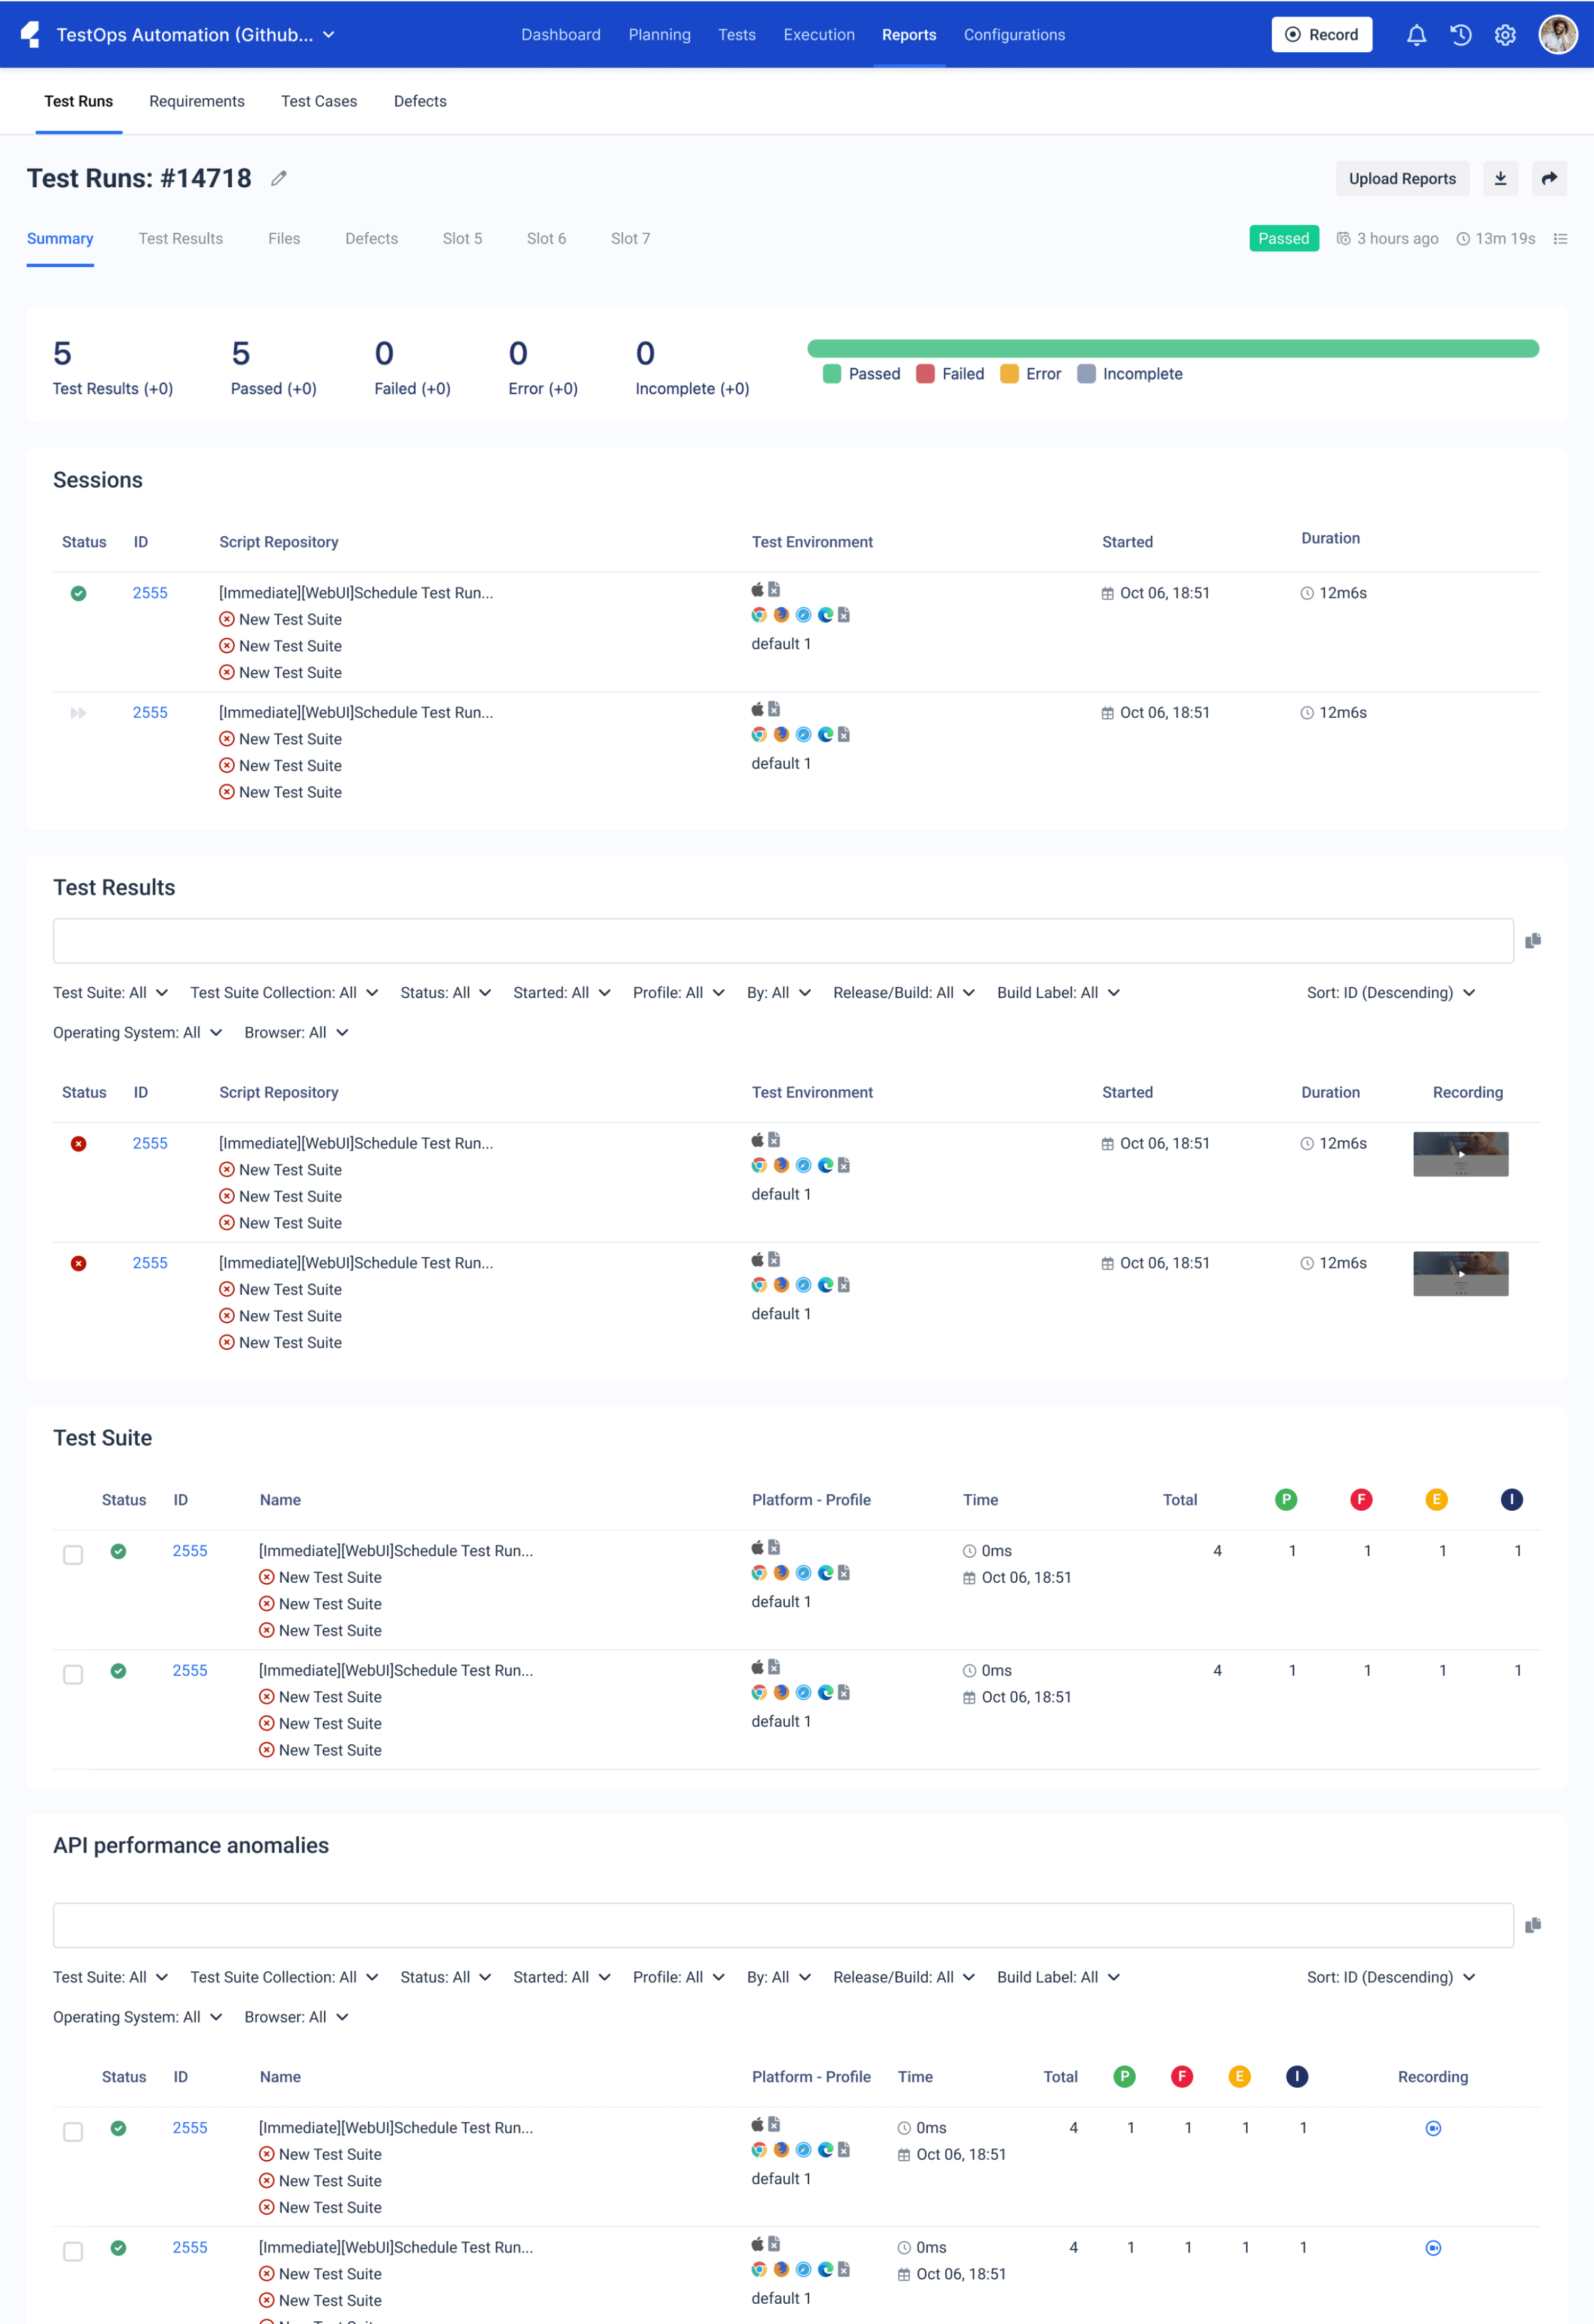The width and height of the screenshot is (1594, 2324).
Task: Click the share arrow icon
Action: pos(1549,178)
